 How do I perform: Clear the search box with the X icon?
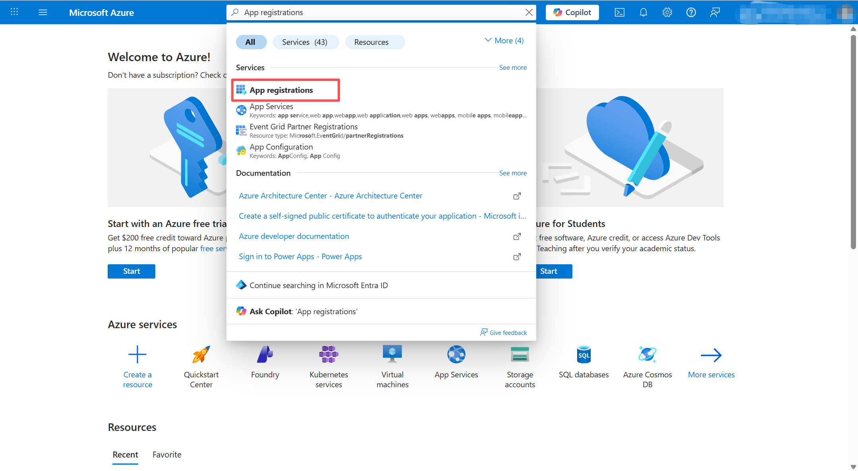pyautogui.click(x=529, y=12)
